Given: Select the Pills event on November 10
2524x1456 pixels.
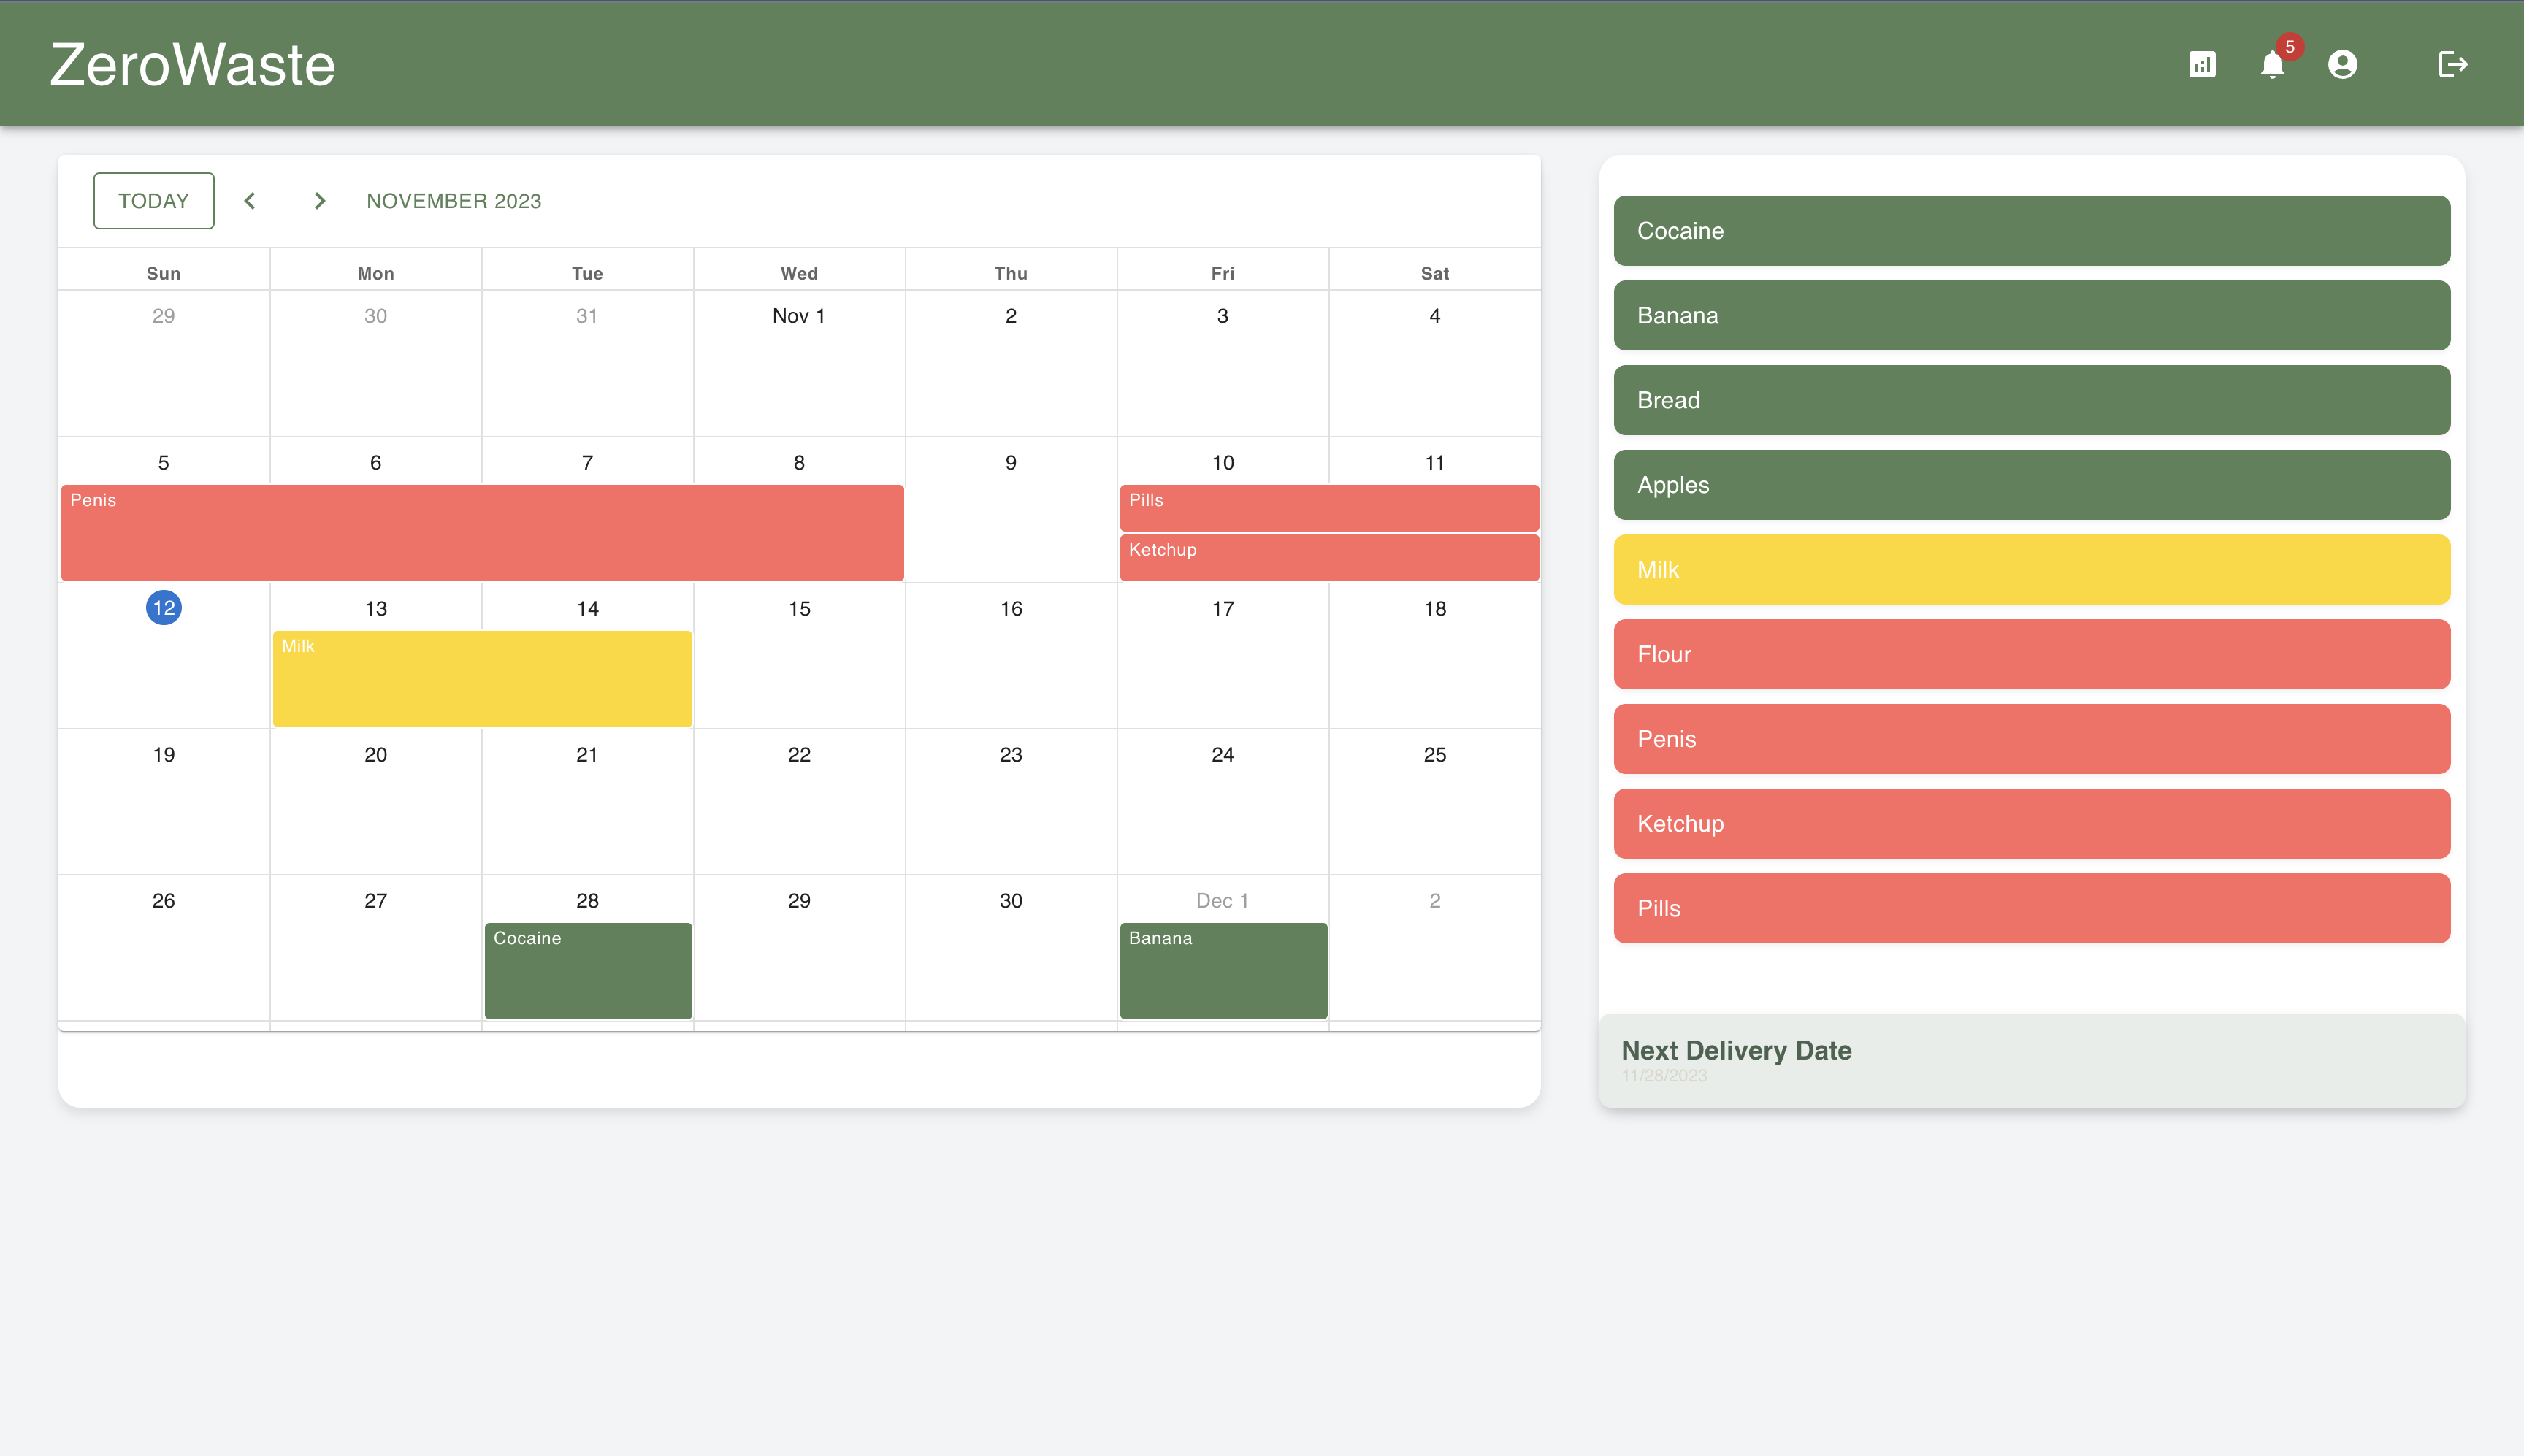Looking at the screenshot, I should [x=1328, y=507].
